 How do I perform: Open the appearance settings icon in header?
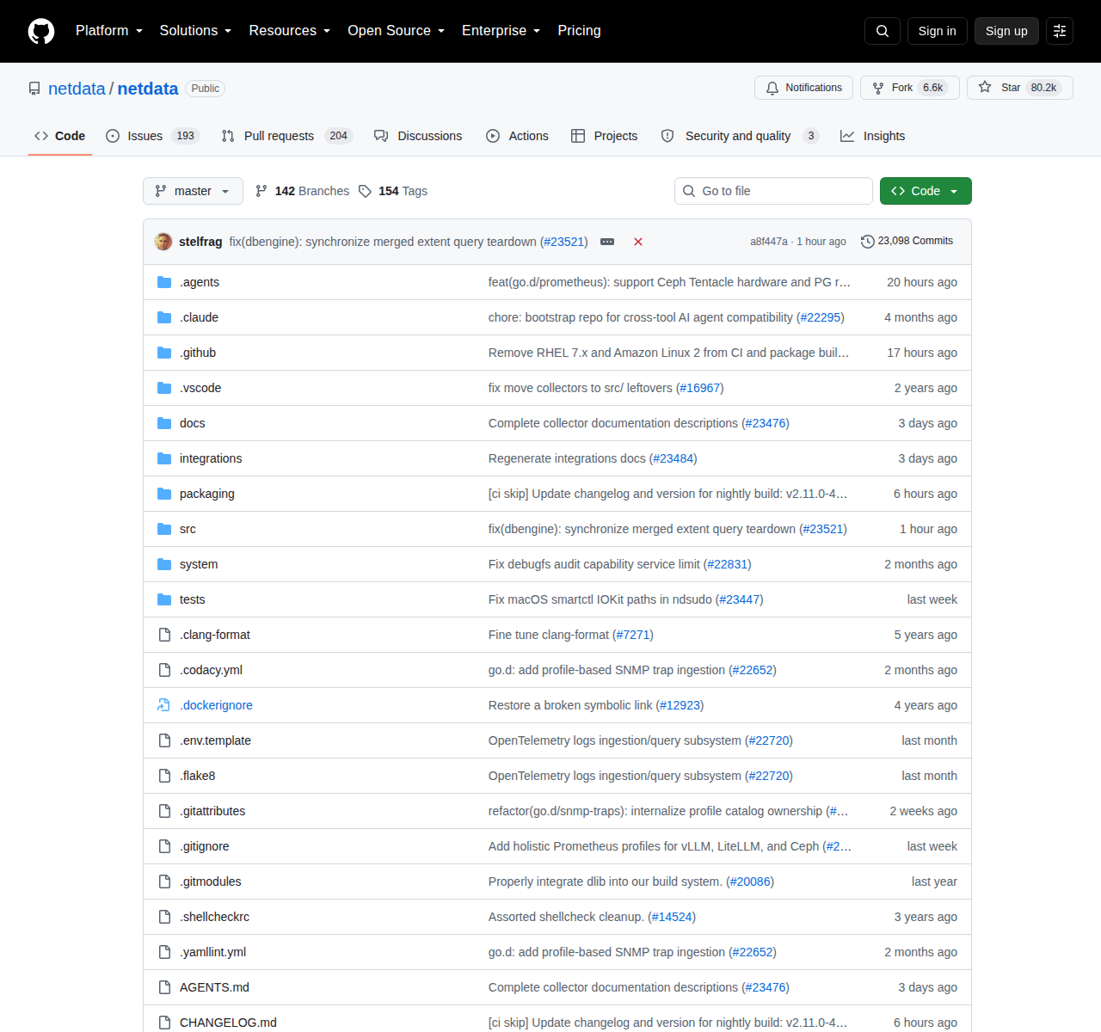tap(1060, 31)
